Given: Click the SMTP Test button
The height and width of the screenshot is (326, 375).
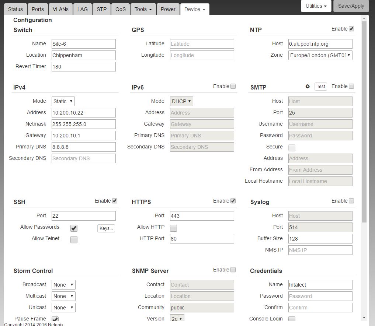Looking at the screenshot, I should point(321,87).
